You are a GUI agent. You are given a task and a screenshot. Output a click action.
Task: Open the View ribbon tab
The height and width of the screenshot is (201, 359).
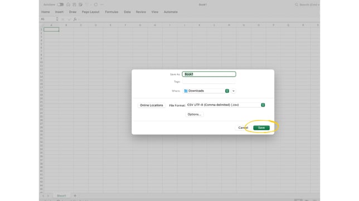(155, 12)
